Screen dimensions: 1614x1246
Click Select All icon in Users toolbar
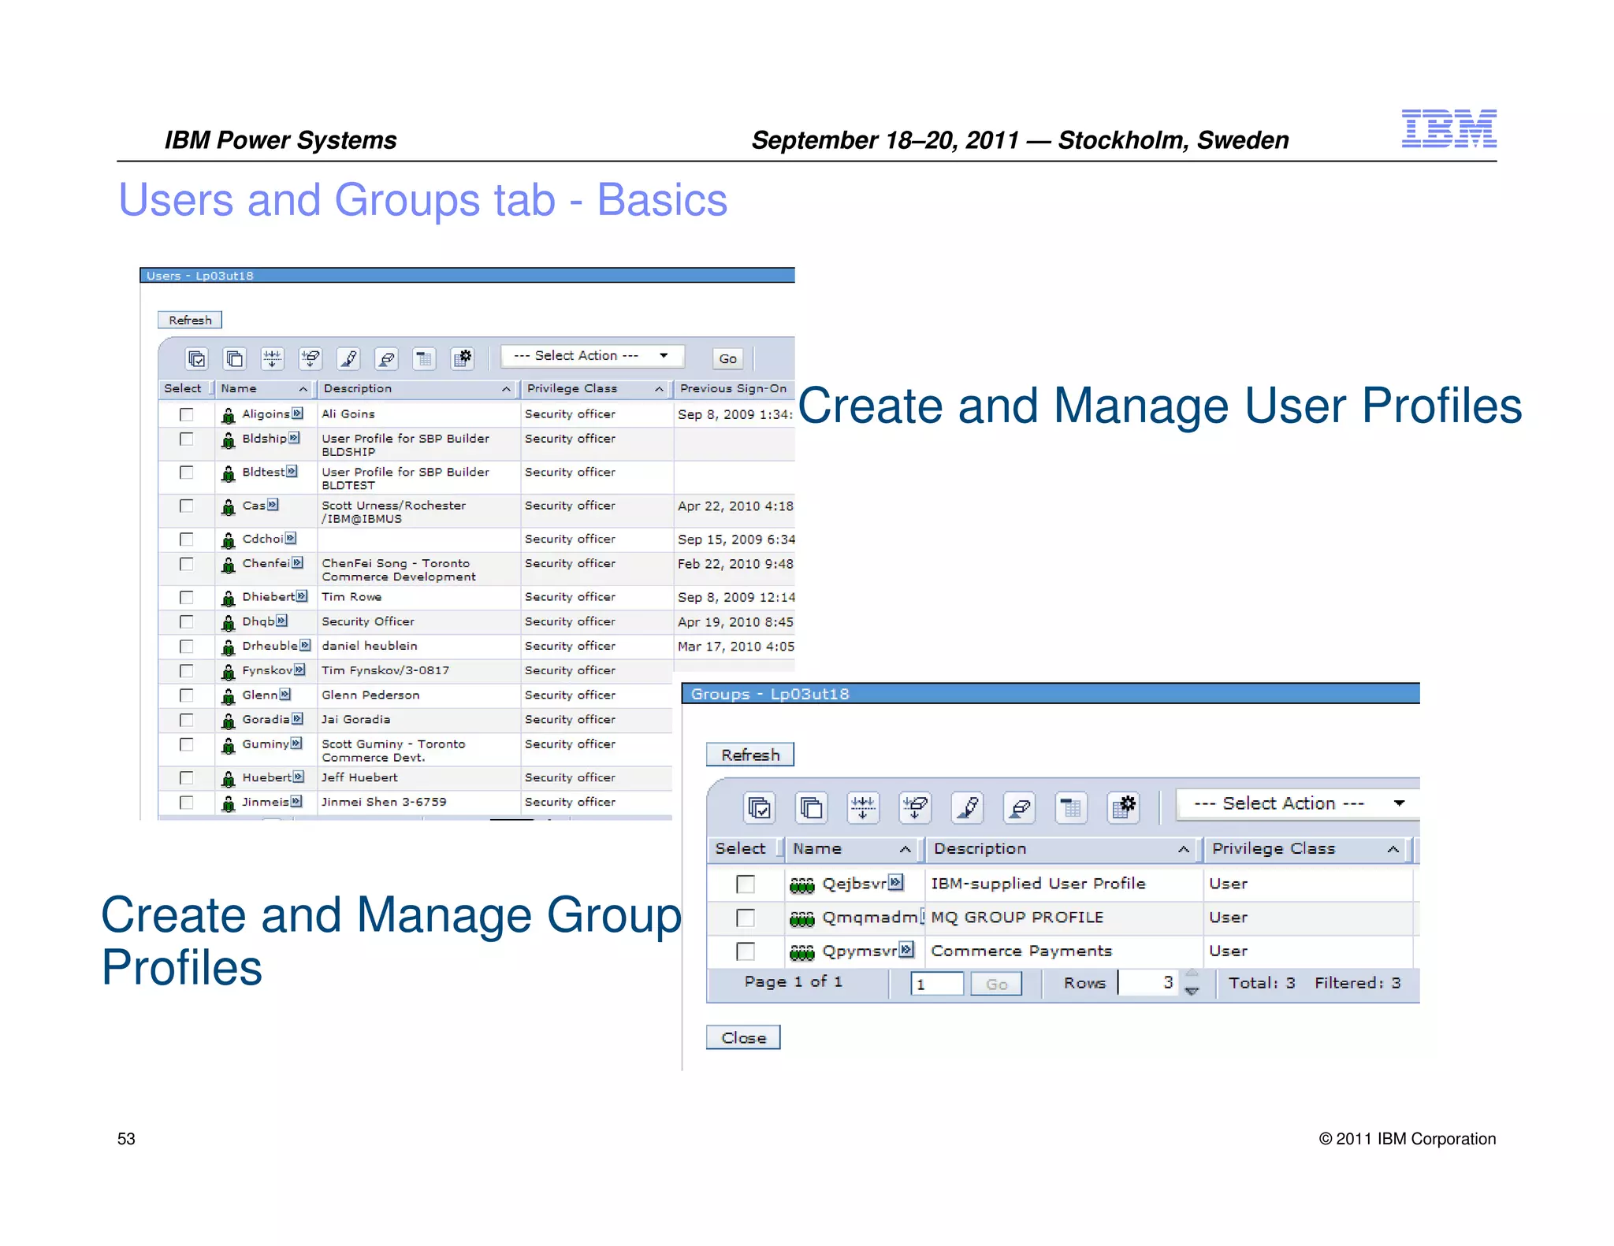click(x=196, y=359)
